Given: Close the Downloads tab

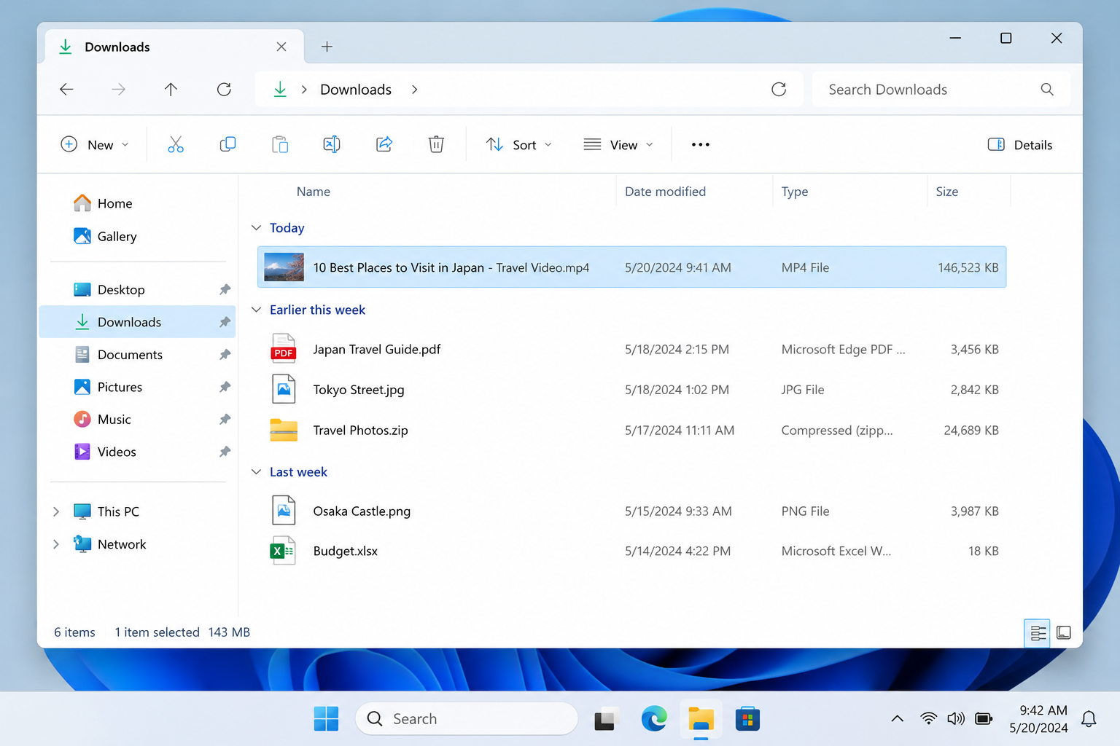Looking at the screenshot, I should pos(281,47).
